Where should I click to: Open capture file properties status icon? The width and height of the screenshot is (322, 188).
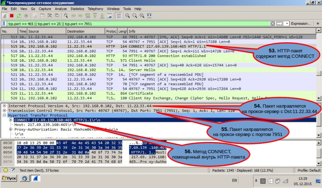(13, 170)
